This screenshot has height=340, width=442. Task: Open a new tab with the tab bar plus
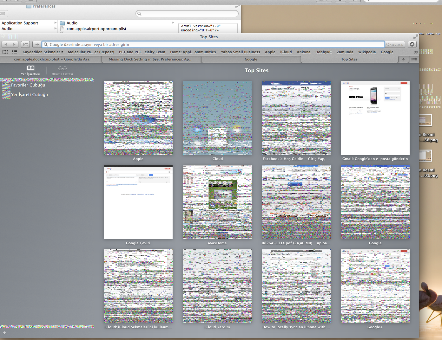[404, 59]
